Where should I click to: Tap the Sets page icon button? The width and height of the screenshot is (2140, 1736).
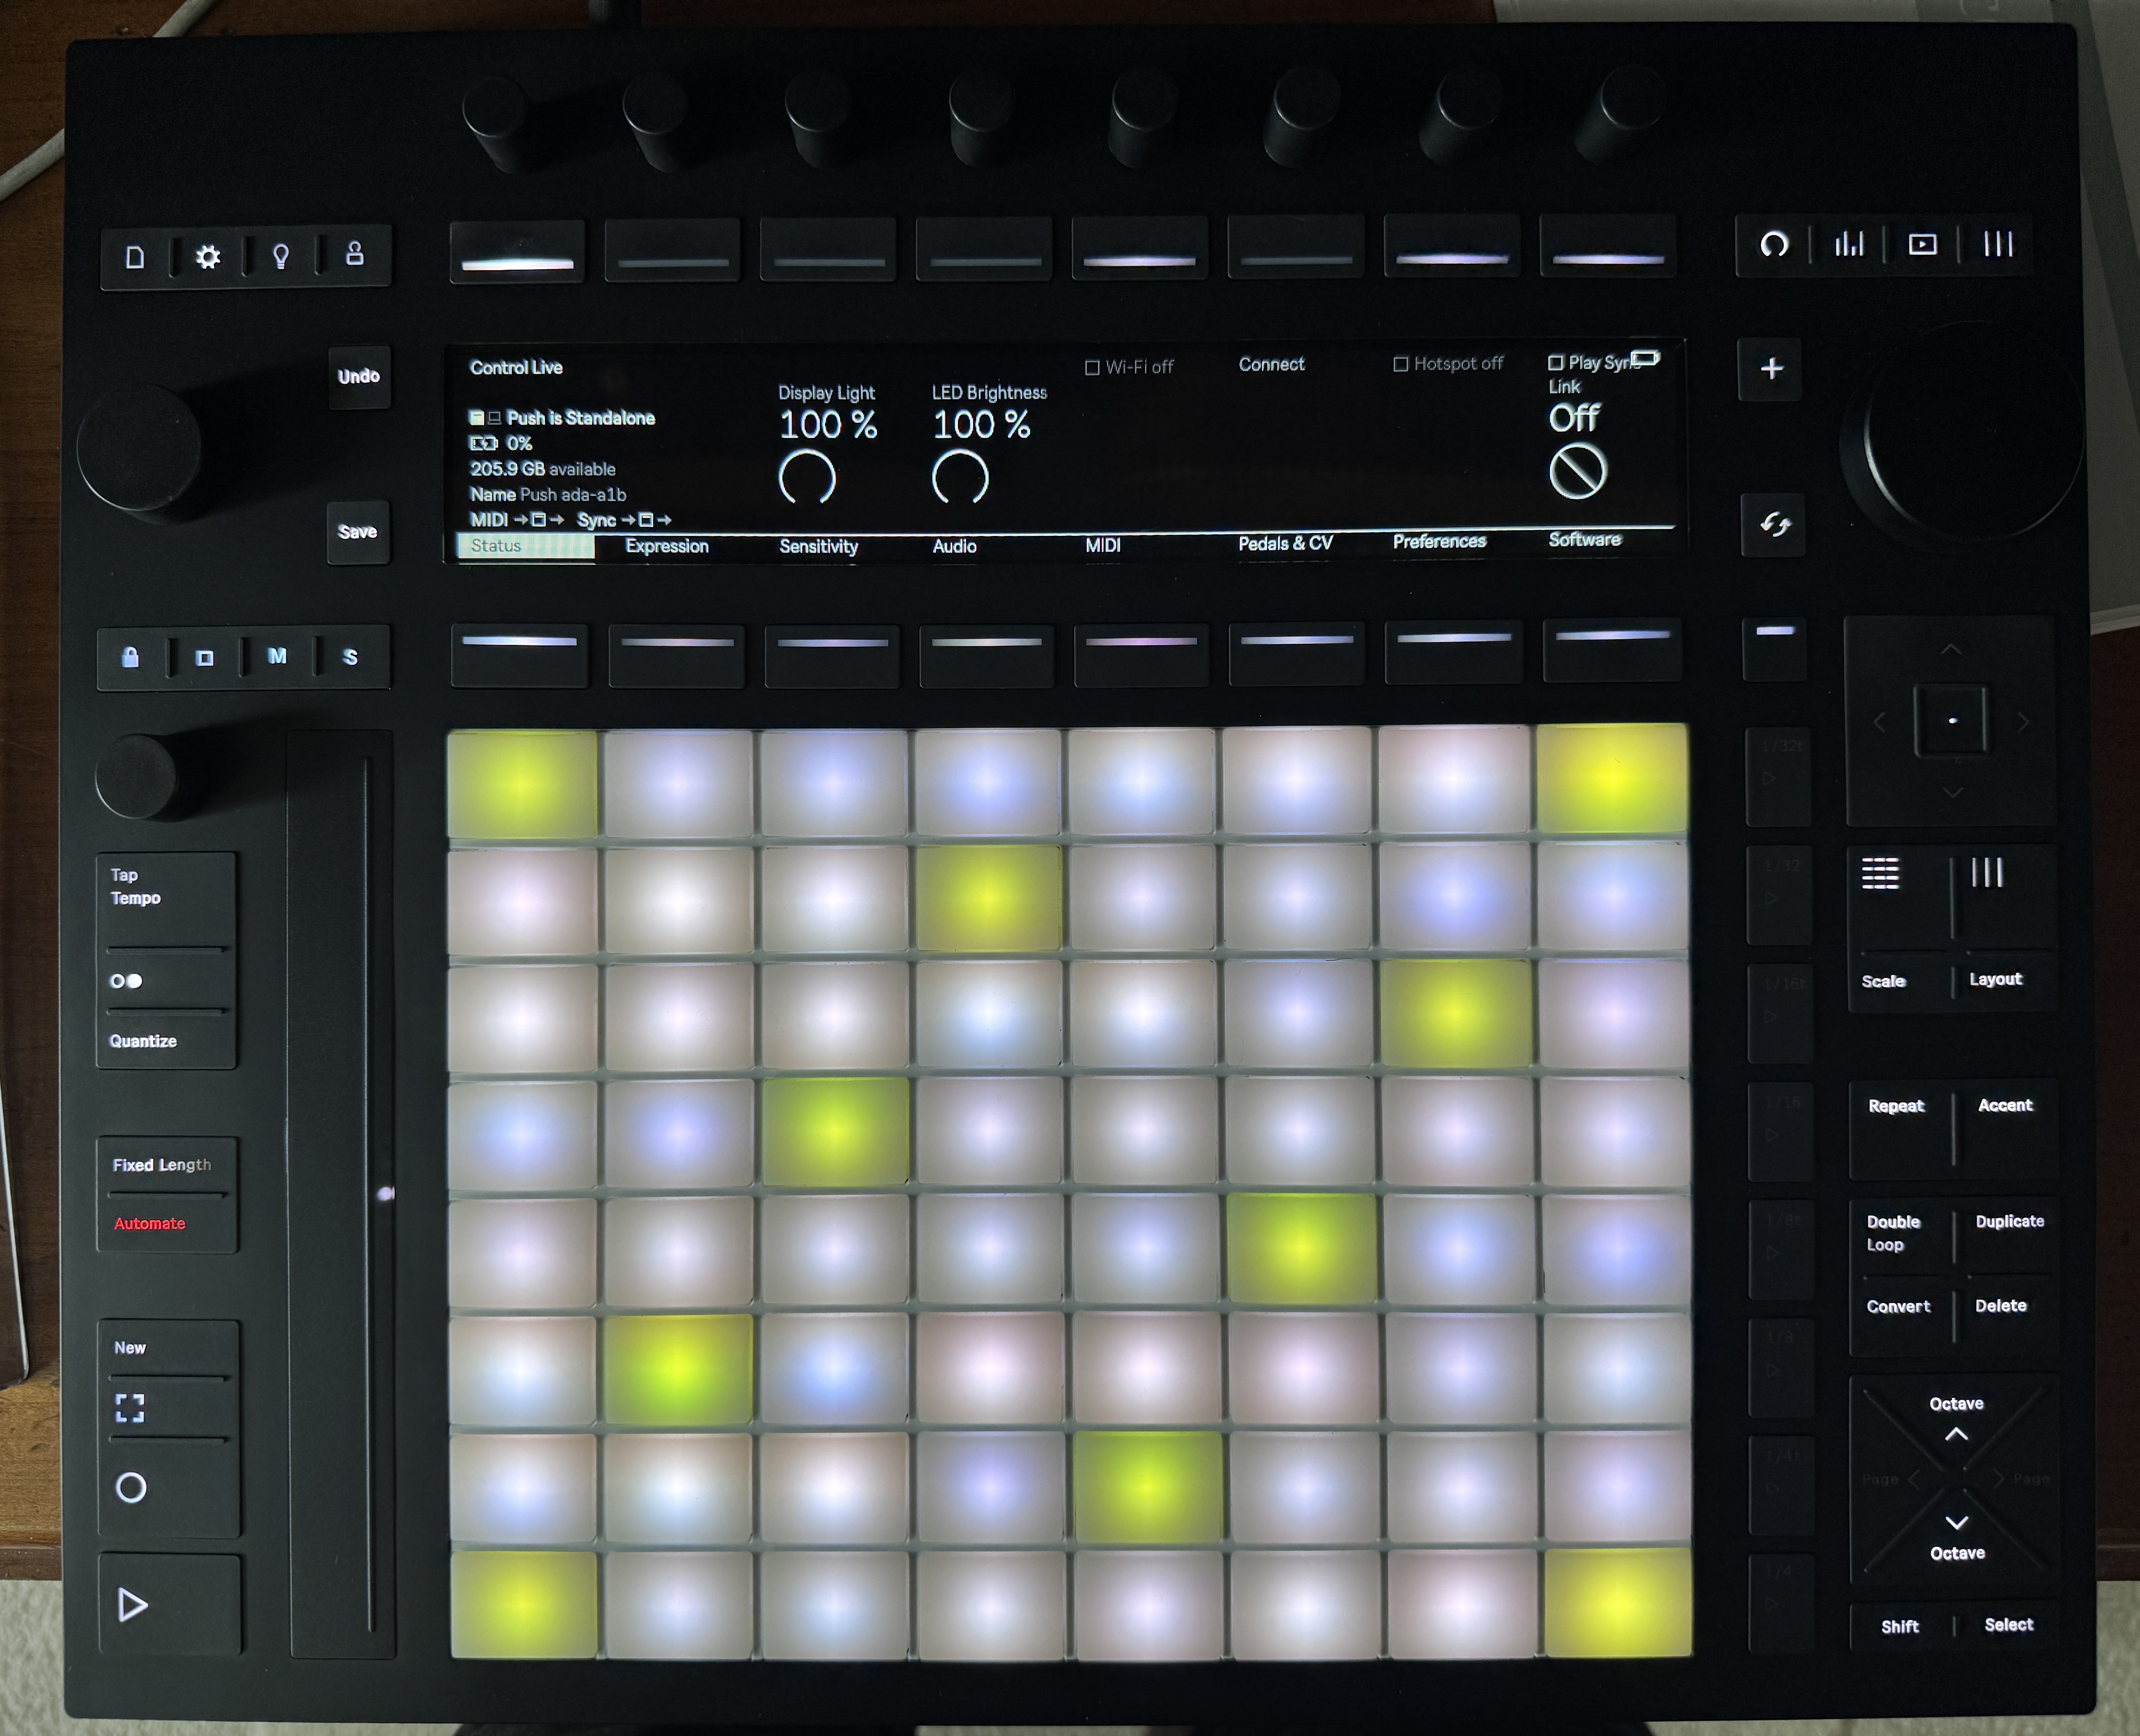coord(135,257)
